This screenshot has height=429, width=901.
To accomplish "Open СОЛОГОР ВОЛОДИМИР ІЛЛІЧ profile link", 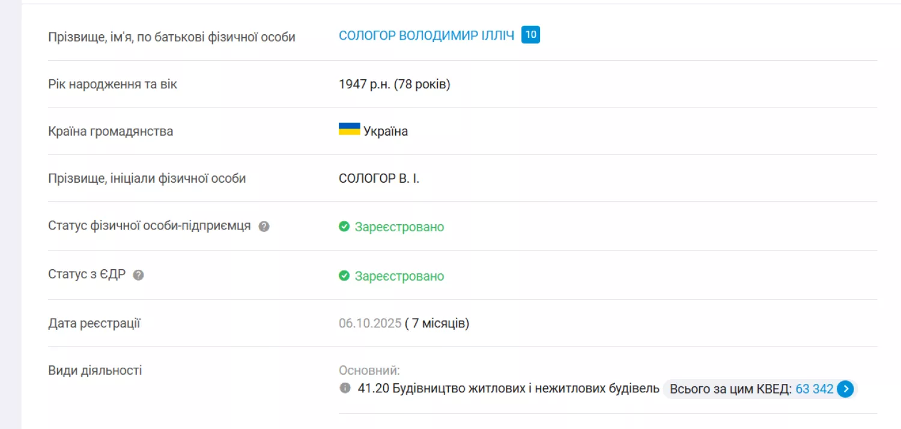I will 426,35.
